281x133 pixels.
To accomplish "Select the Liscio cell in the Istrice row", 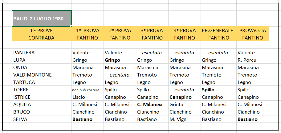I will (x=88, y=97).
